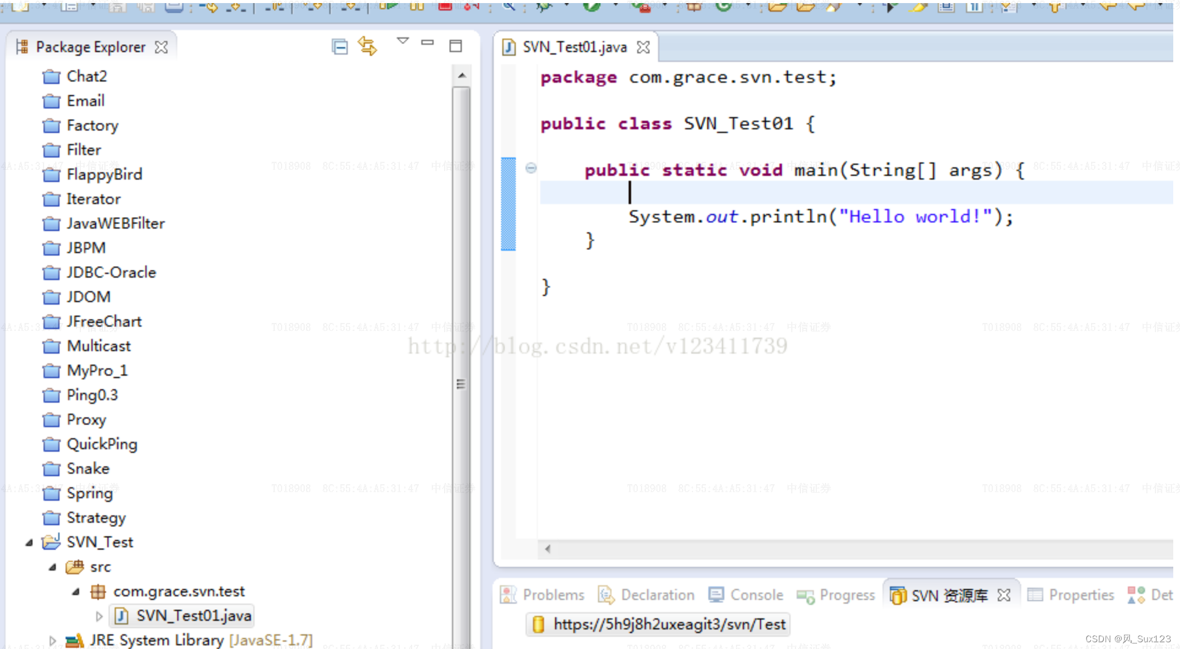The width and height of the screenshot is (1180, 649).
Task: Click the SVN_Test open project icon
Action: (52, 542)
